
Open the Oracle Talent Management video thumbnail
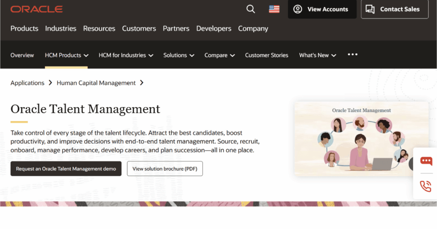(x=361, y=139)
